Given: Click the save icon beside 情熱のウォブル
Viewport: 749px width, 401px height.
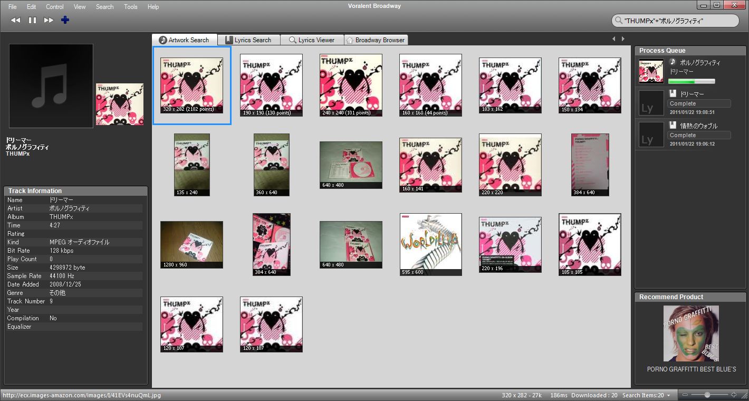Looking at the screenshot, I should point(673,125).
